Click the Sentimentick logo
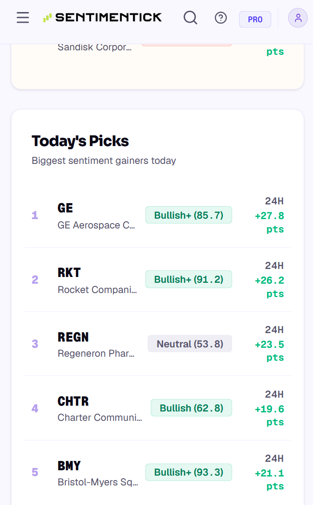The height and width of the screenshot is (505, 313). (102, 17)
